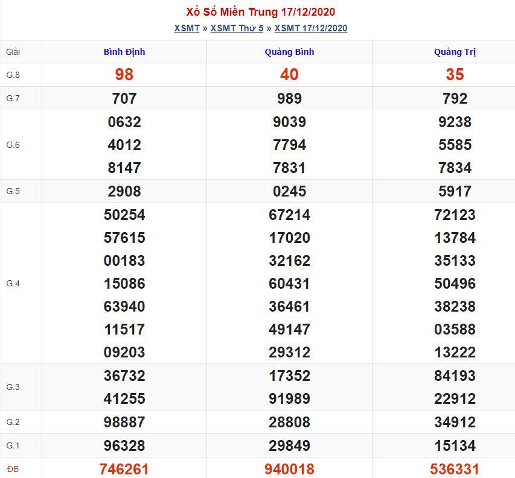This screenshot has height=478, width=515.
Task: Select the ĐB row label
Action: pos(13,469)
